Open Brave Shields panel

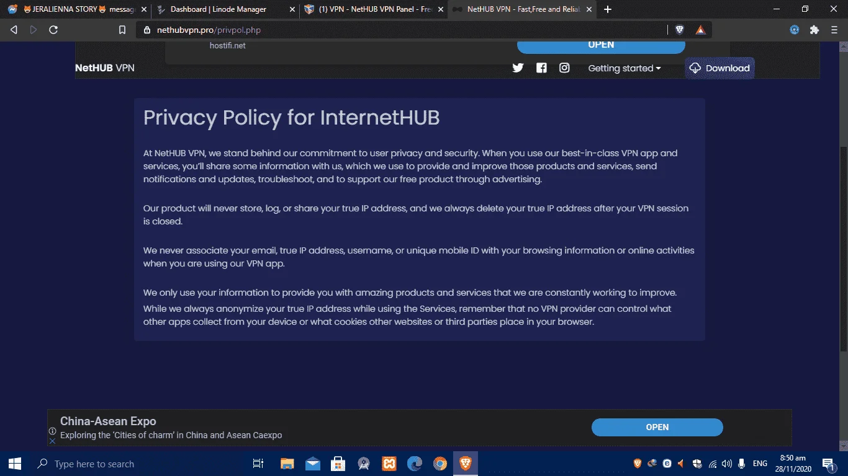tap(680, 30)
